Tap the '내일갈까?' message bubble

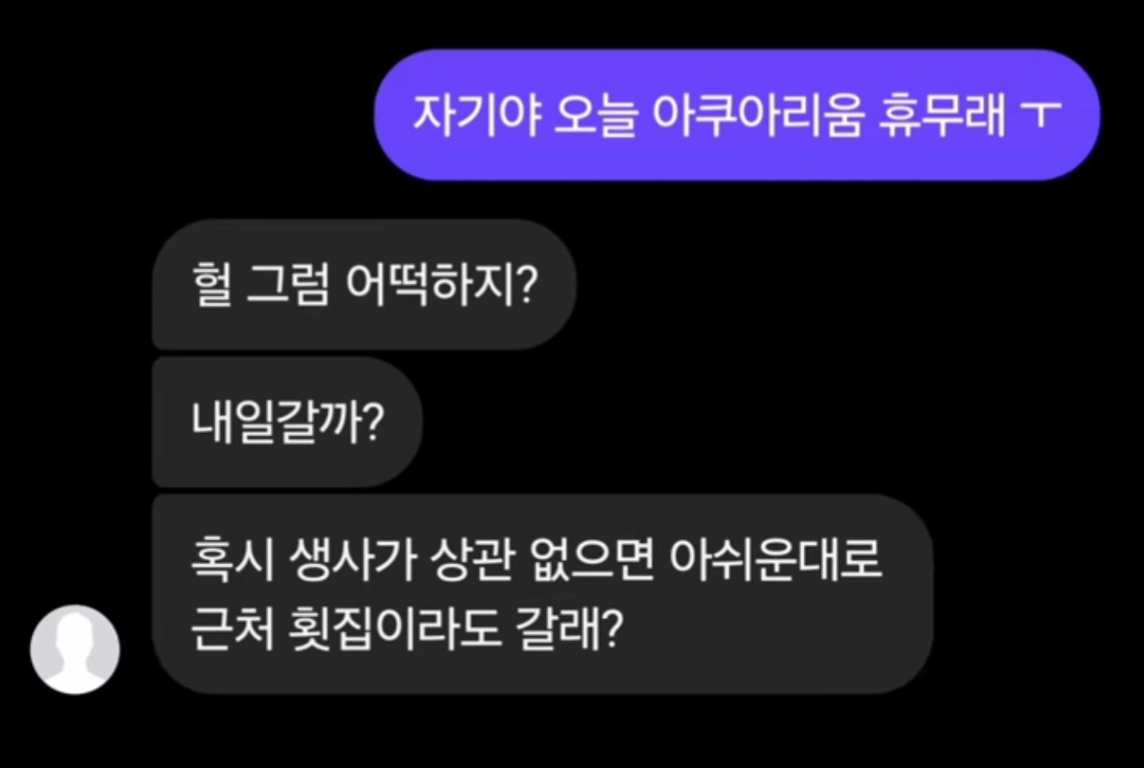[287, 422]
